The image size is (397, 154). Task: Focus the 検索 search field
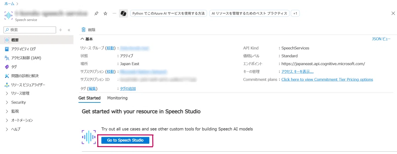[x=30, y=30]
